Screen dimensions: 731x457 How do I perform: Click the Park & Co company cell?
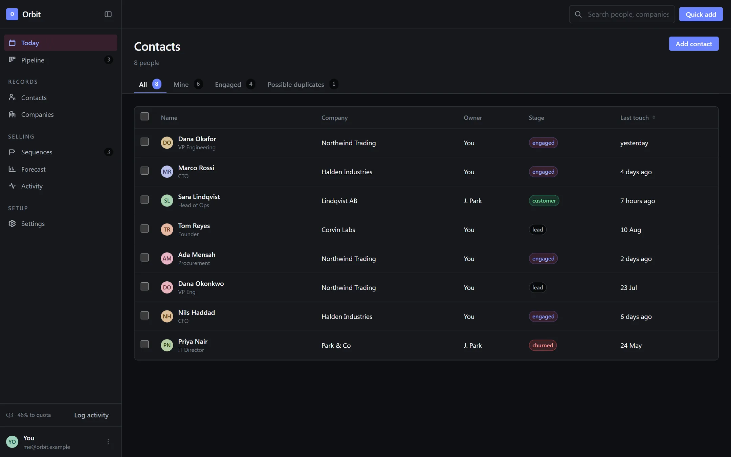[336, 346]
